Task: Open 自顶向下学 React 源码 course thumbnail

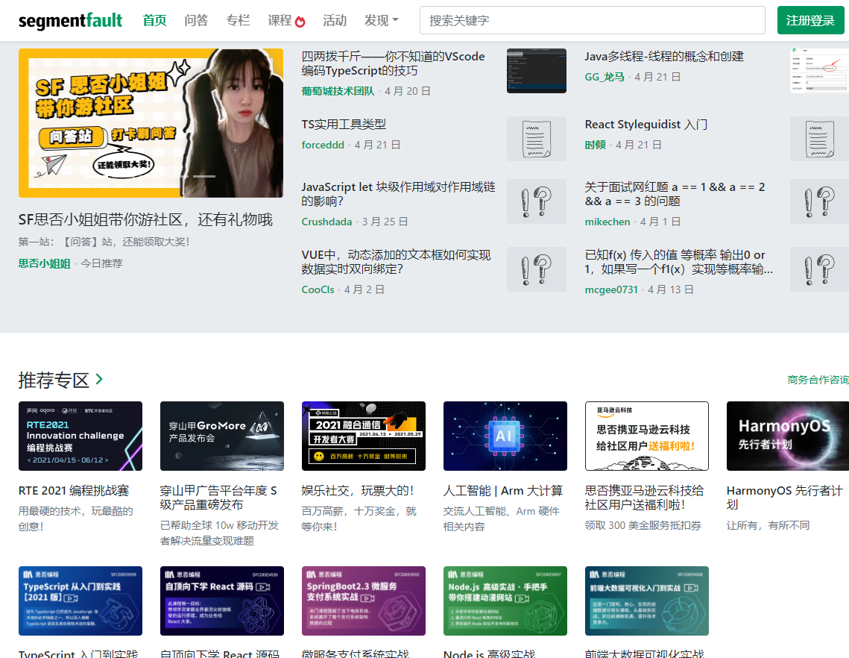Action: (x=222, y=601)
